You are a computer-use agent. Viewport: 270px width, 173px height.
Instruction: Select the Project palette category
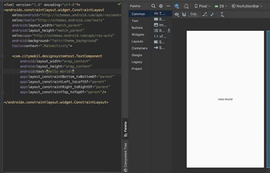[139, 69]
